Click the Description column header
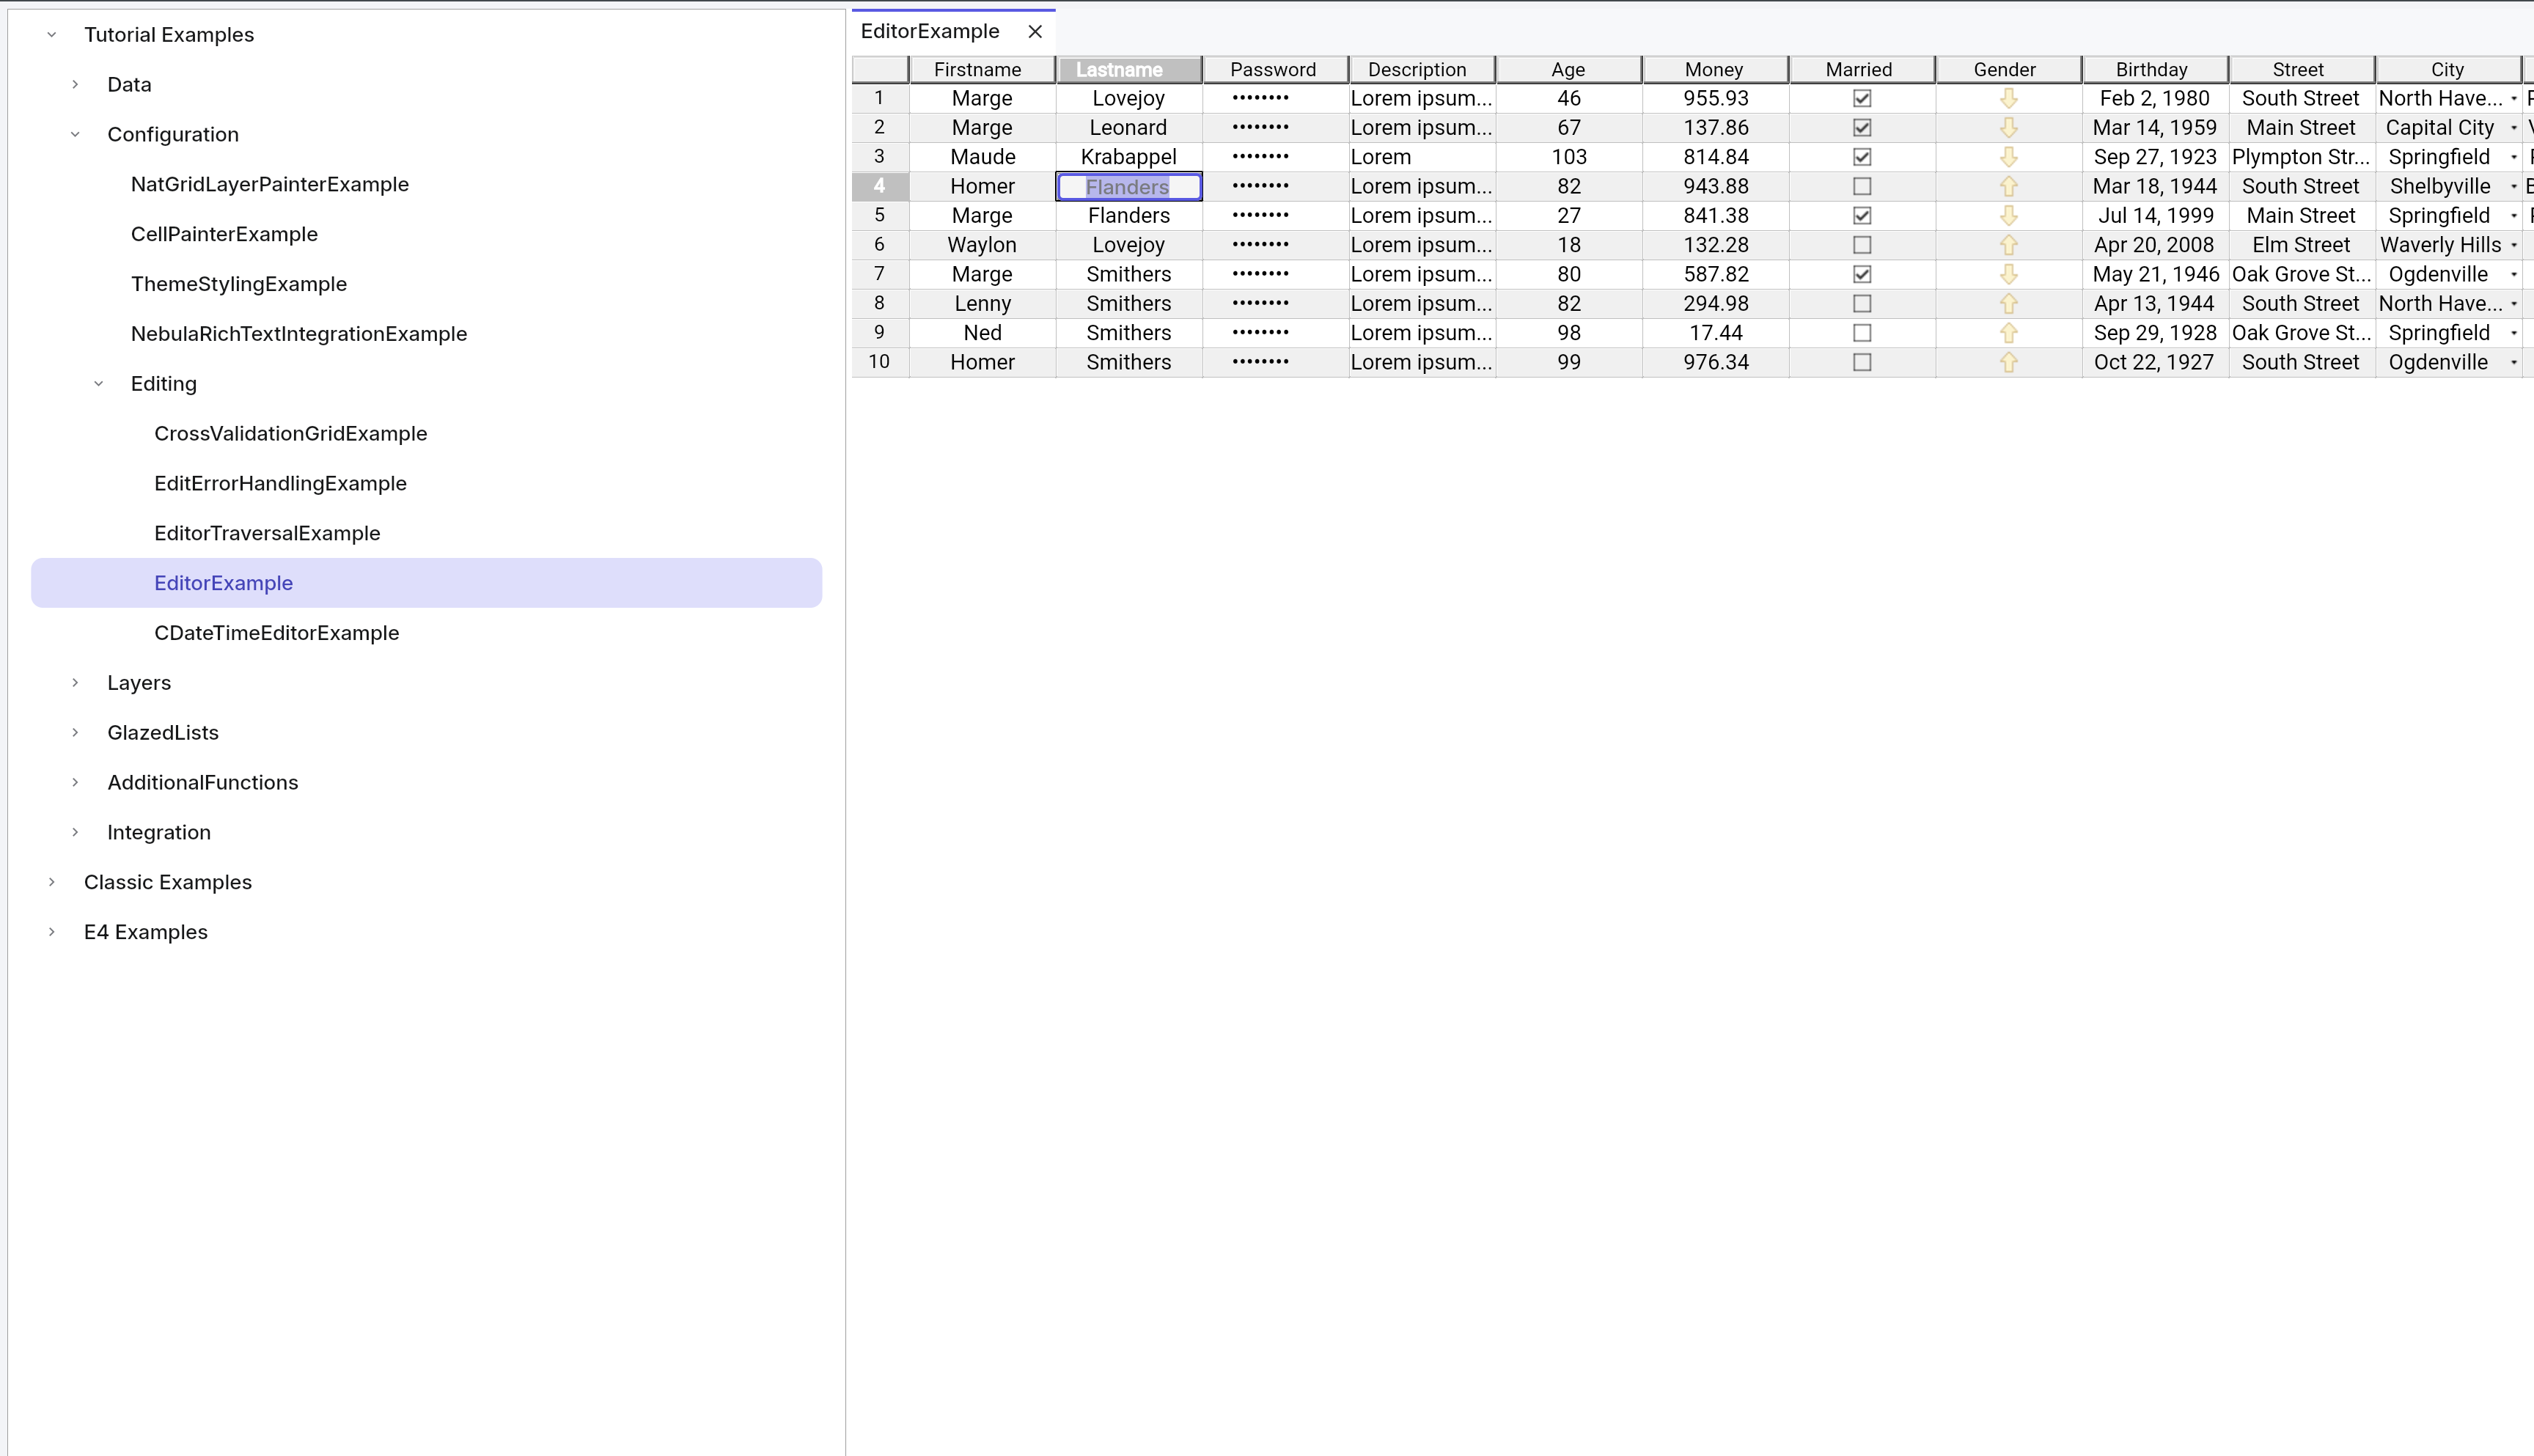Screen dimensions: 2534x1456 coord(1422,70)
